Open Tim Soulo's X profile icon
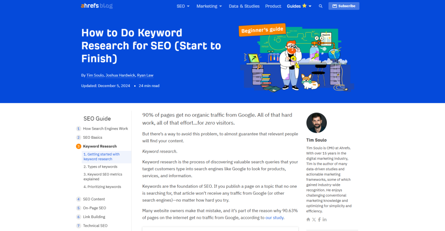This screenshot has width=445, height=231. 314,219
